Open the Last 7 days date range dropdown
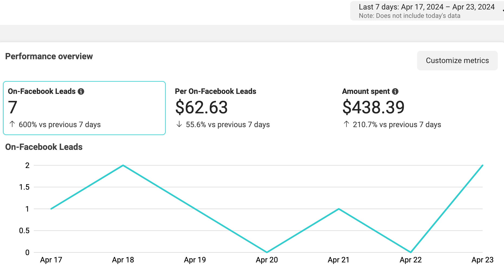Screen dimensions: 504x280 click(427, 11)
